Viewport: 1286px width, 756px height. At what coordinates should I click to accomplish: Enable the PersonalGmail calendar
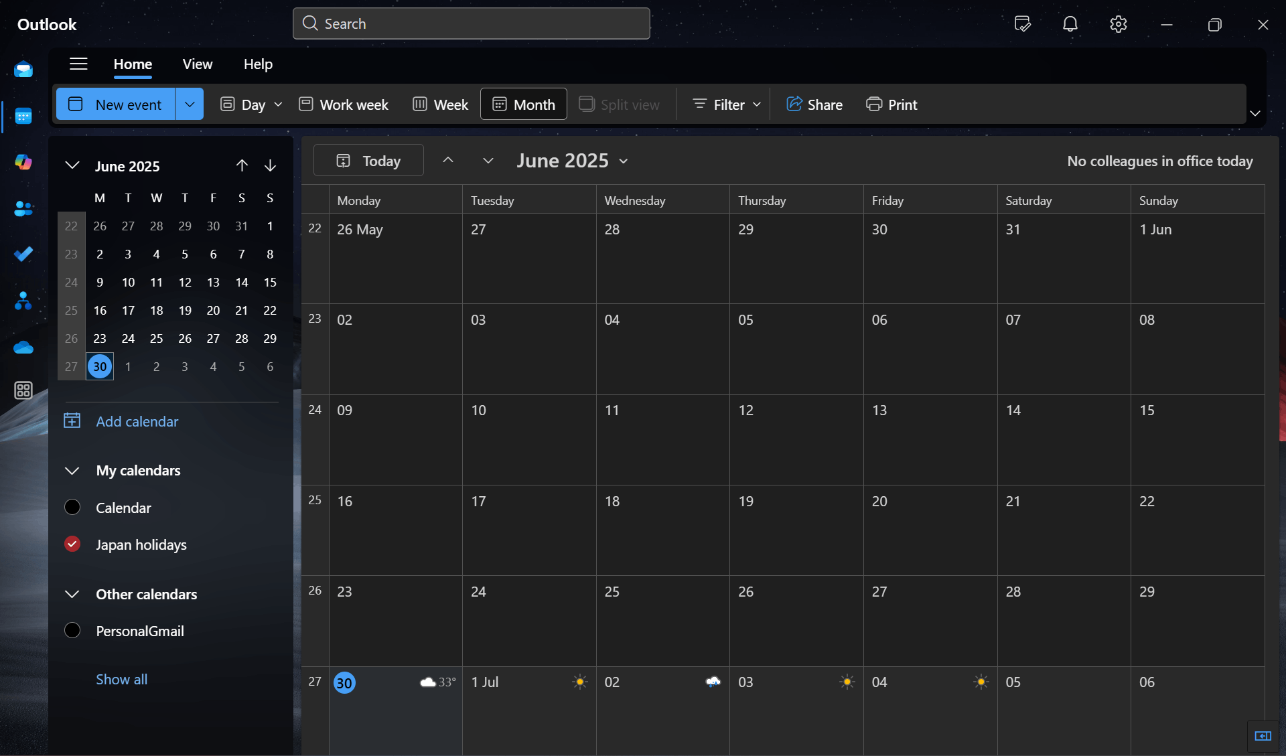(72, 630)
